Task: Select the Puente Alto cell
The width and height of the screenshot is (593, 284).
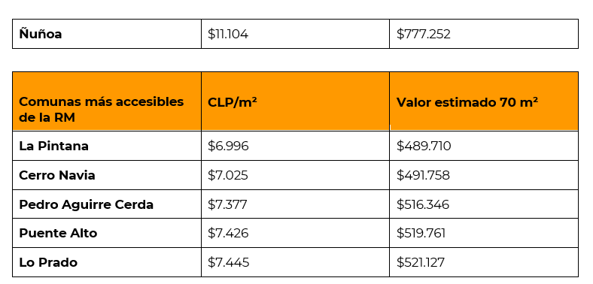Action: click(x=107, y=233)
